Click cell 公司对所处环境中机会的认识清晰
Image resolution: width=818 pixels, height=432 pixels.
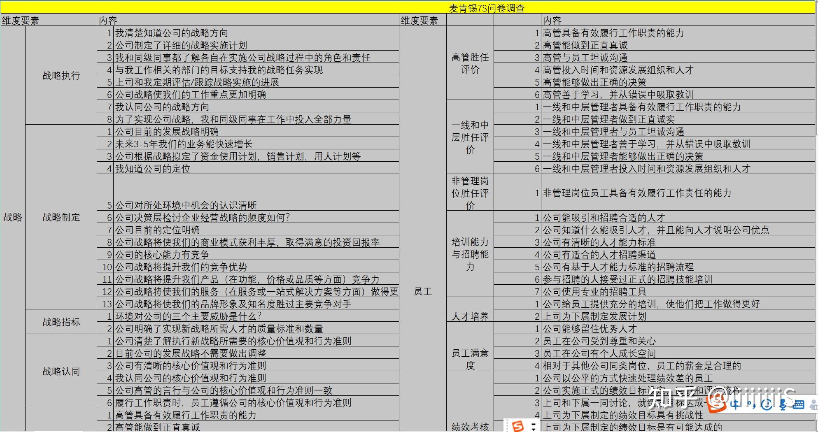point(256,193)
